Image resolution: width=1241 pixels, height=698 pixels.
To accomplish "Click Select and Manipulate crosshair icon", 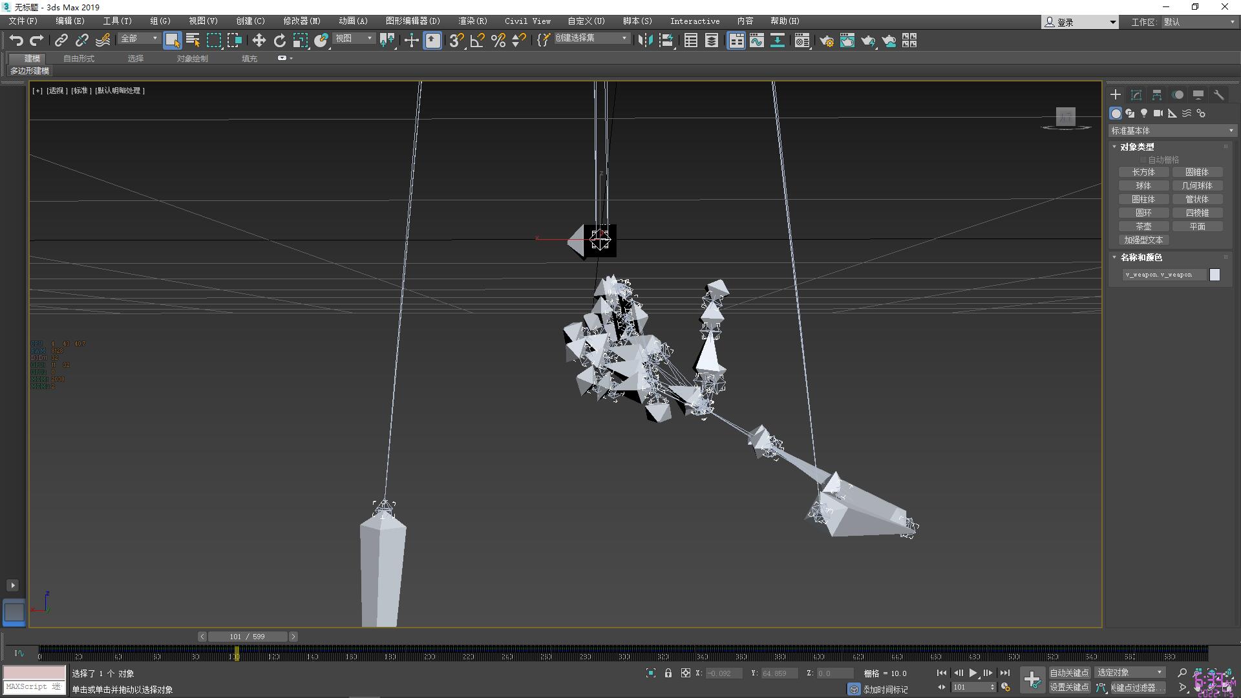I will pos(412,41).
